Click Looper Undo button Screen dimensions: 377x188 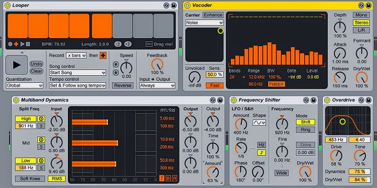pos(37,64)
